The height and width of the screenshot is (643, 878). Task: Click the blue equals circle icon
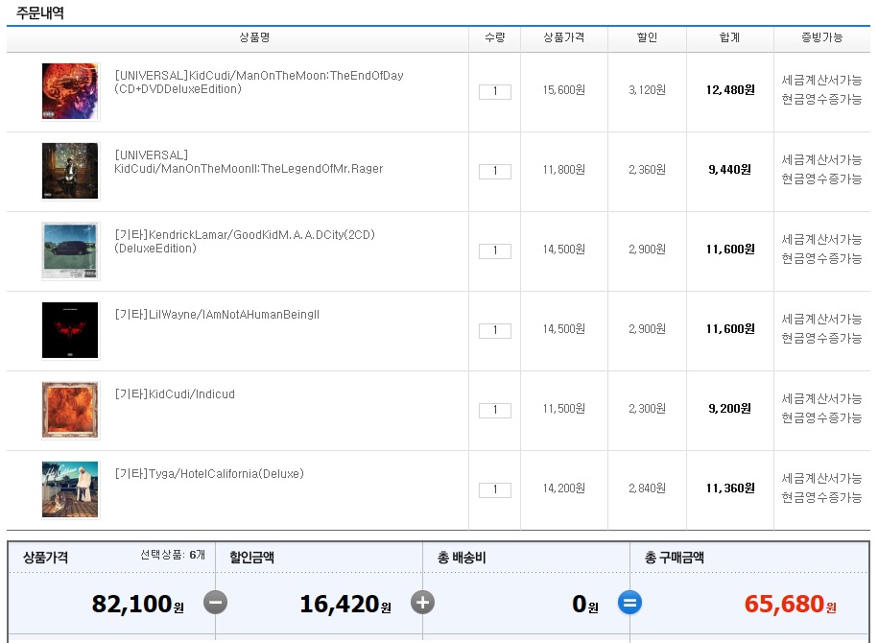pos(630,603)
